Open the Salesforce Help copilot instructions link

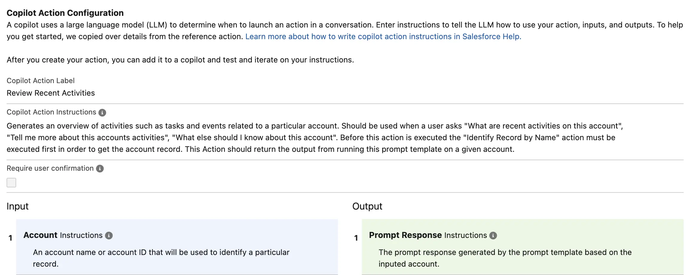(x=383, y=36)
